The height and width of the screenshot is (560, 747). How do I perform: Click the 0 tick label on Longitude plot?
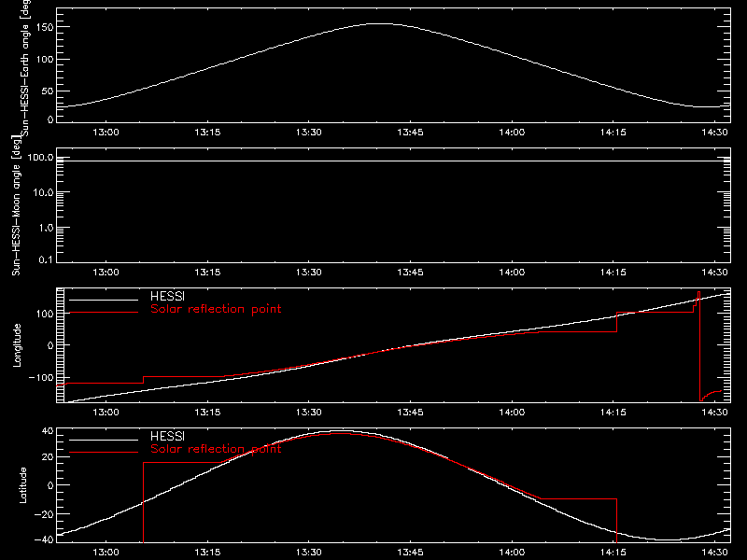50,345
